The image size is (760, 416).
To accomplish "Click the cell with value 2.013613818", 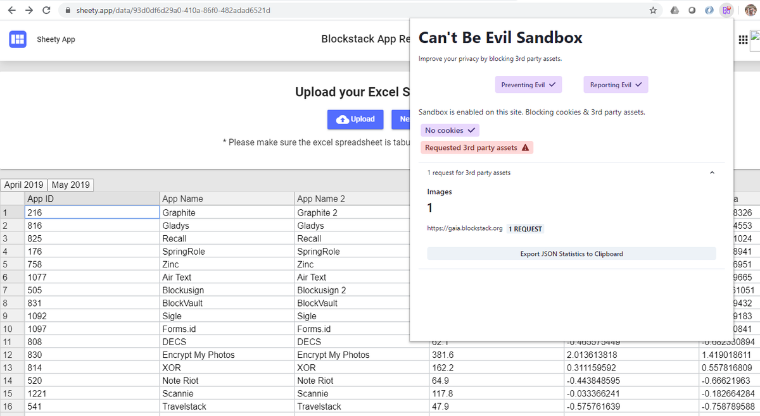I will (x=631, y=355).
